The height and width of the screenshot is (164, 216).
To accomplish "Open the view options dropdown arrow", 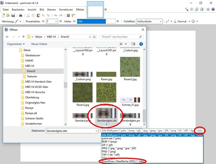I will [x=126, y=44].
